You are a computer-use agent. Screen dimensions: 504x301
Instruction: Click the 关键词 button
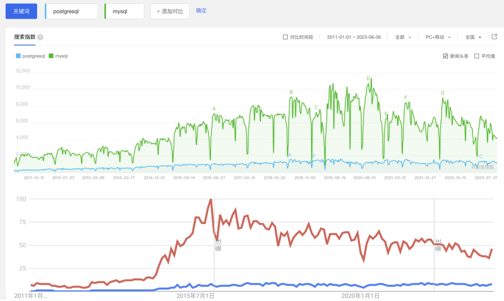[x=21, y=11]
